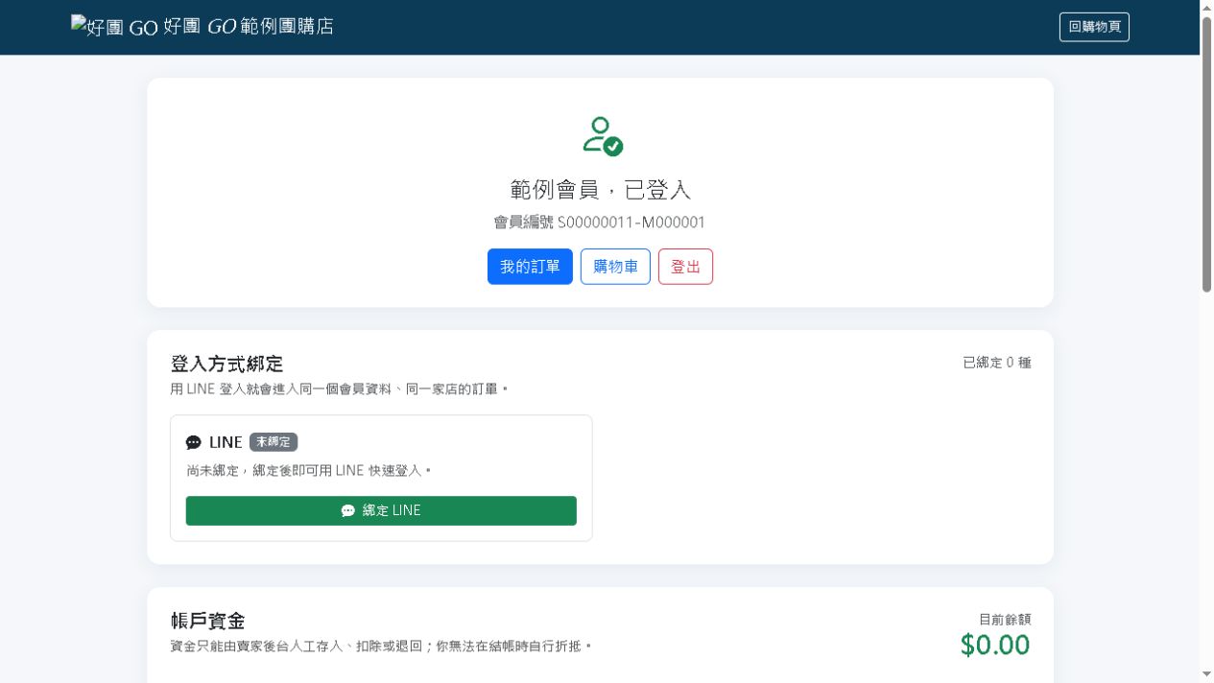Image resolution: width=1214 pixels, height=683 pixels.
Task: Click member number S00000011-M000001
Action: tap(631, 223)
